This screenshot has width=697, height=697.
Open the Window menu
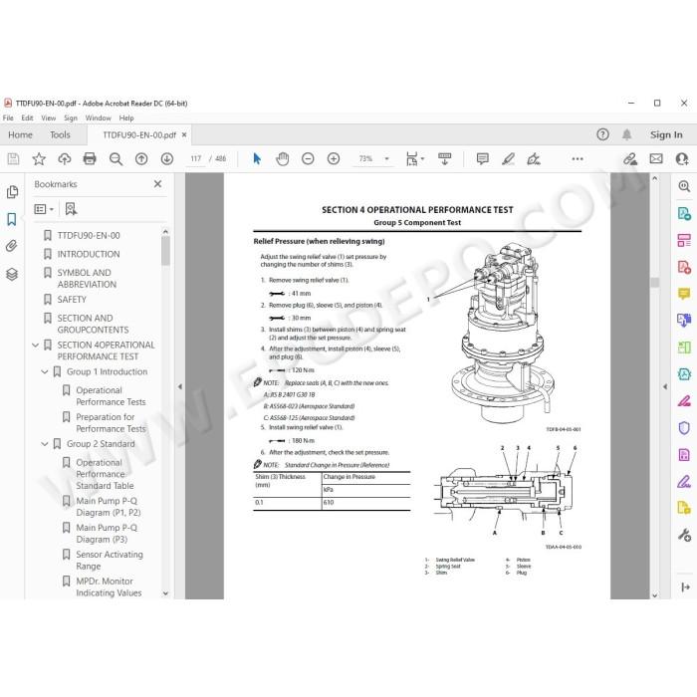[99, 117]
